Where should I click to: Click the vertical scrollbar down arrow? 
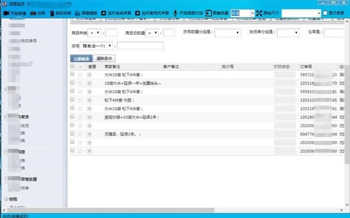[x=347, y=204]
